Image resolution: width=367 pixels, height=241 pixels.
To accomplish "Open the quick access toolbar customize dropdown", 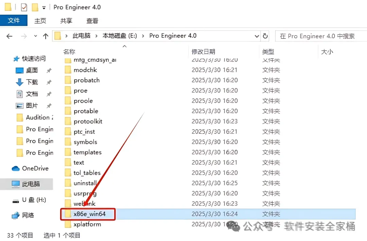I will [x=44, y=8].
